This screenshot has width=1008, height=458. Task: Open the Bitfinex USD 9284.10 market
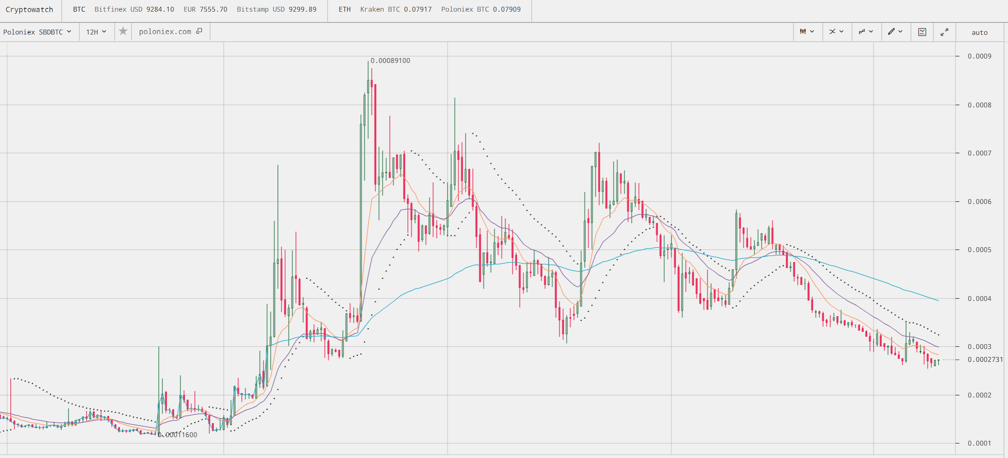click(x=134, y=9)
